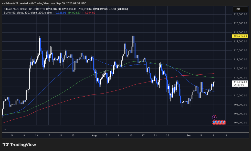Open the Bitcoin / U.S. Dollar symbol selector
251x151 pixels.
point(16,9)
